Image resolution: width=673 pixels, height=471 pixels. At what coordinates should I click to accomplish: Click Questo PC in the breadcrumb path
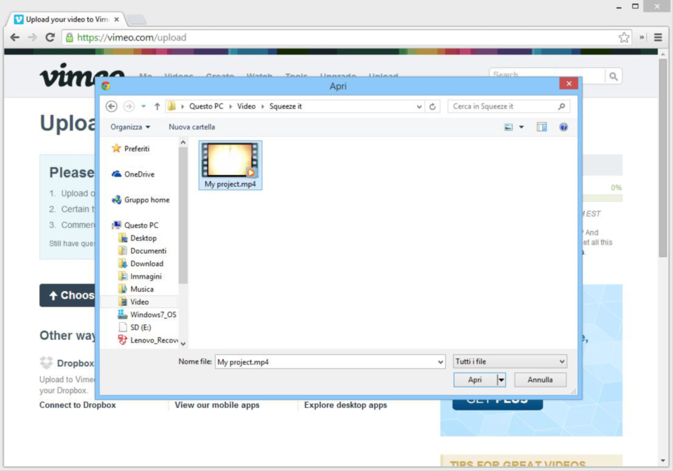206,106
